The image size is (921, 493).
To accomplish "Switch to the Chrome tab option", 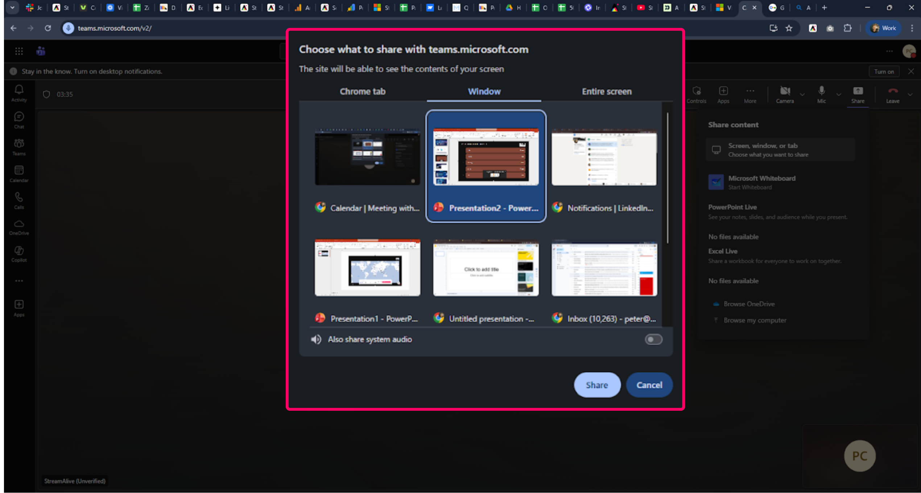I will tap(362, 91).
